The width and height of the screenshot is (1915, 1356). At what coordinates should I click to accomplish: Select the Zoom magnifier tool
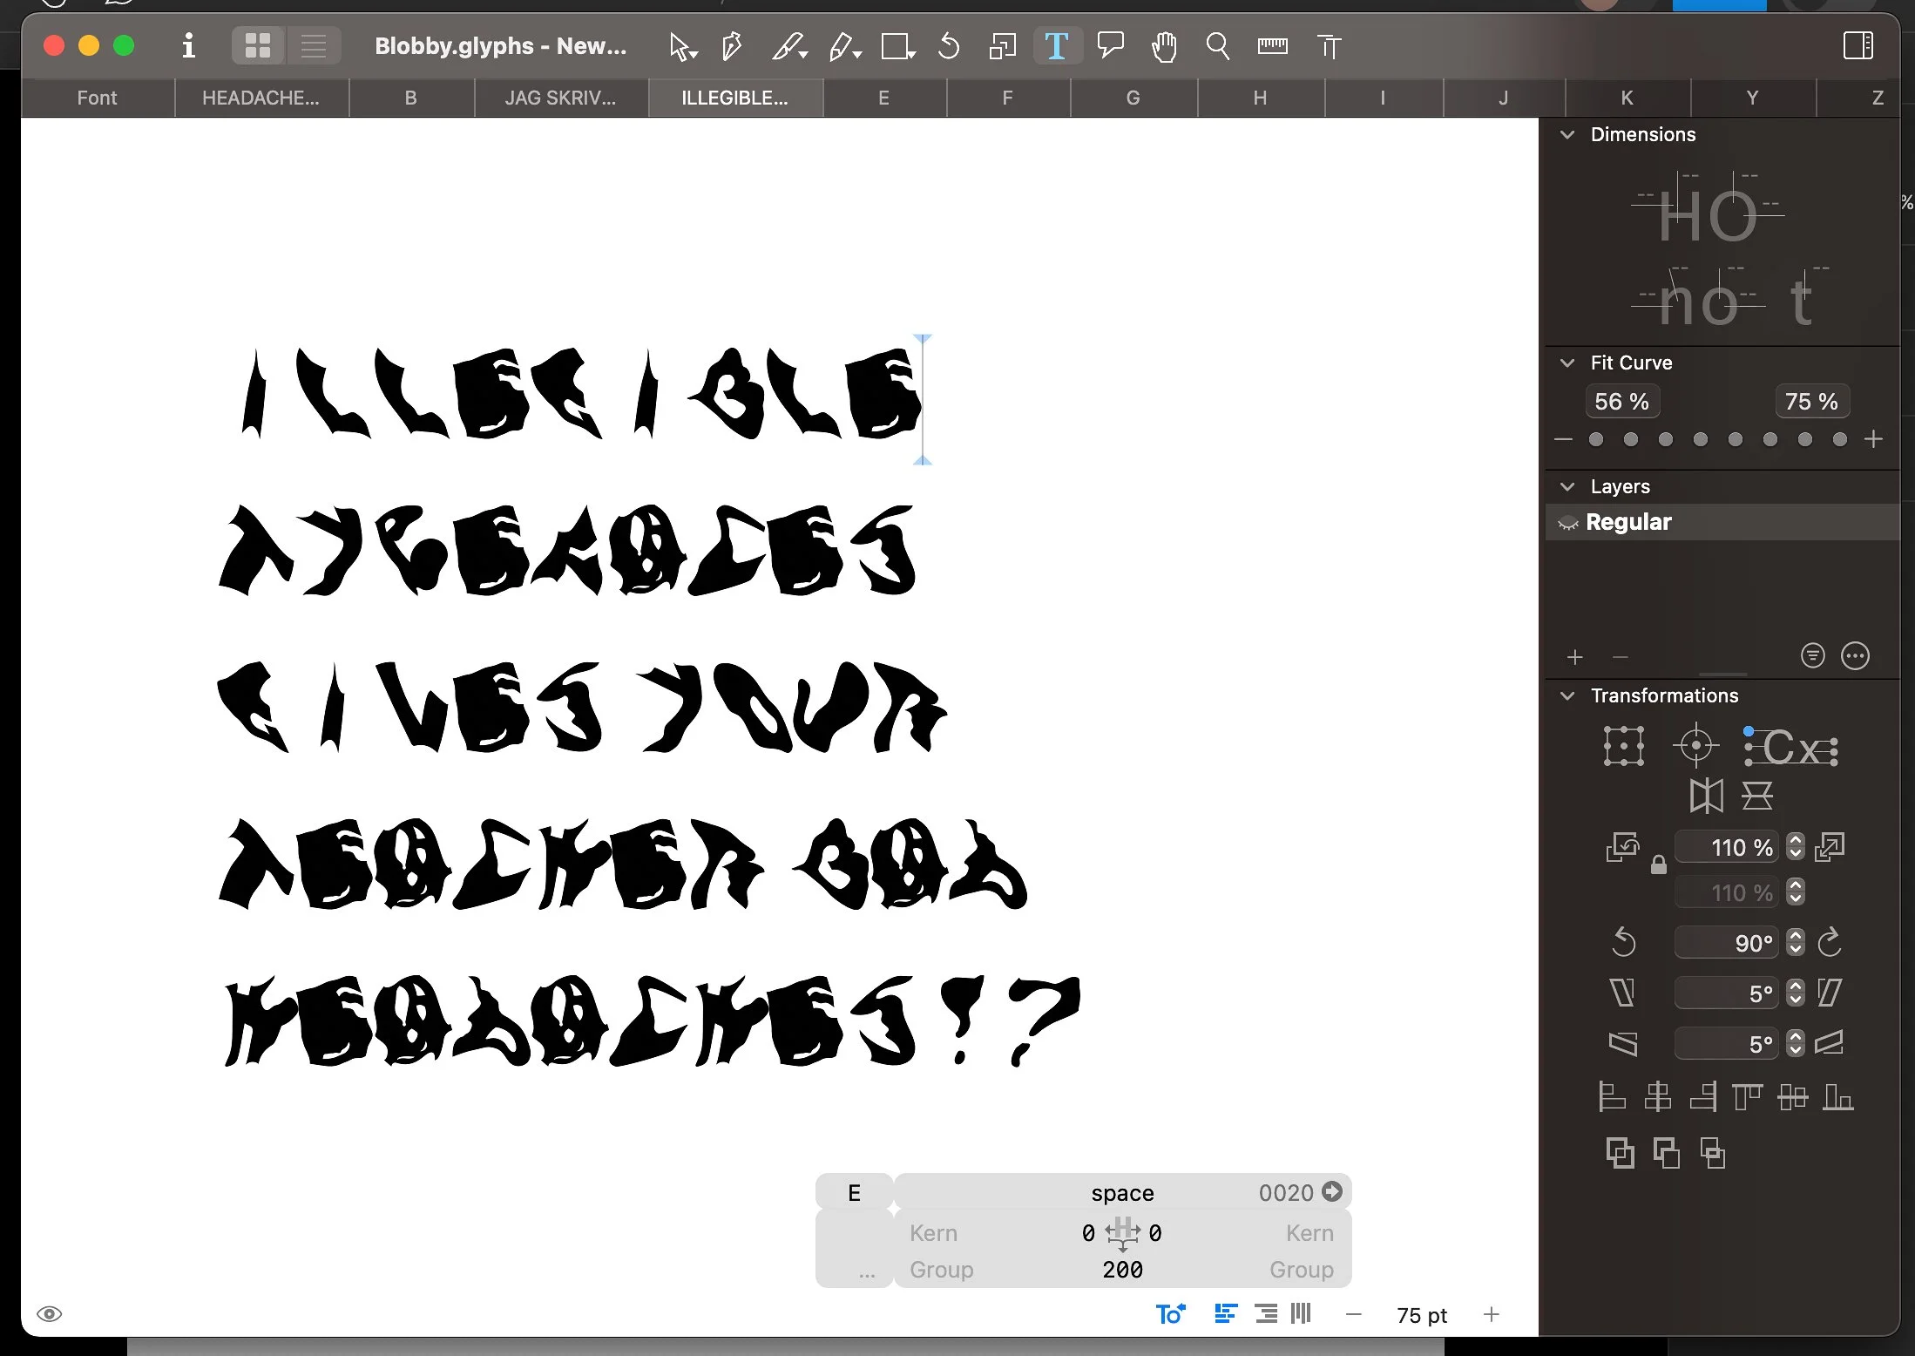click(1218, 46)
